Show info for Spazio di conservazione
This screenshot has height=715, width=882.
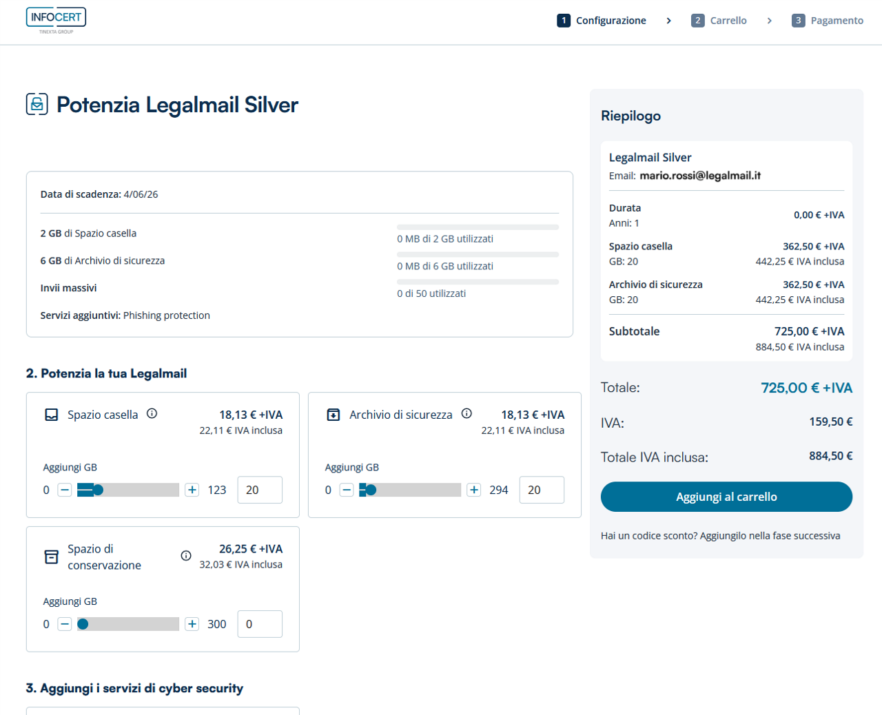[x=186, y=556]
